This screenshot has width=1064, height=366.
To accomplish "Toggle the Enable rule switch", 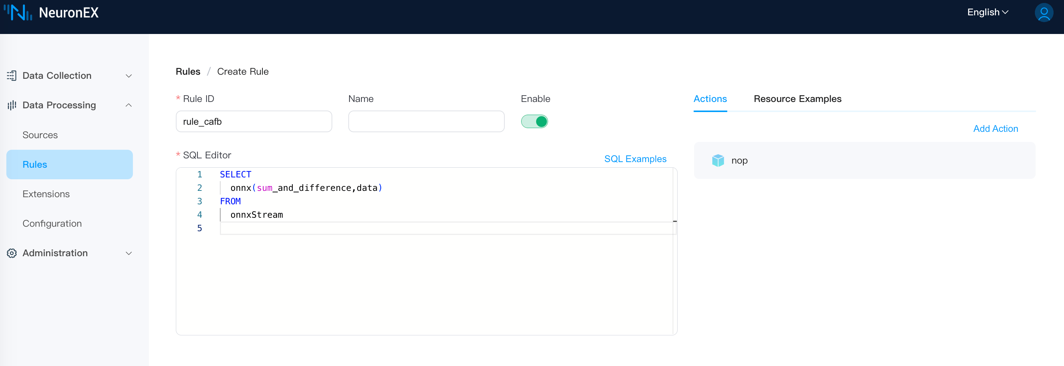I will [x=534, y=121].
